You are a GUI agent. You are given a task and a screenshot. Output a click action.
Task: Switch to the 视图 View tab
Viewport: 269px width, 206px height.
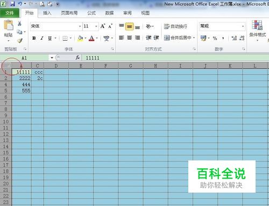pos(145,13)
